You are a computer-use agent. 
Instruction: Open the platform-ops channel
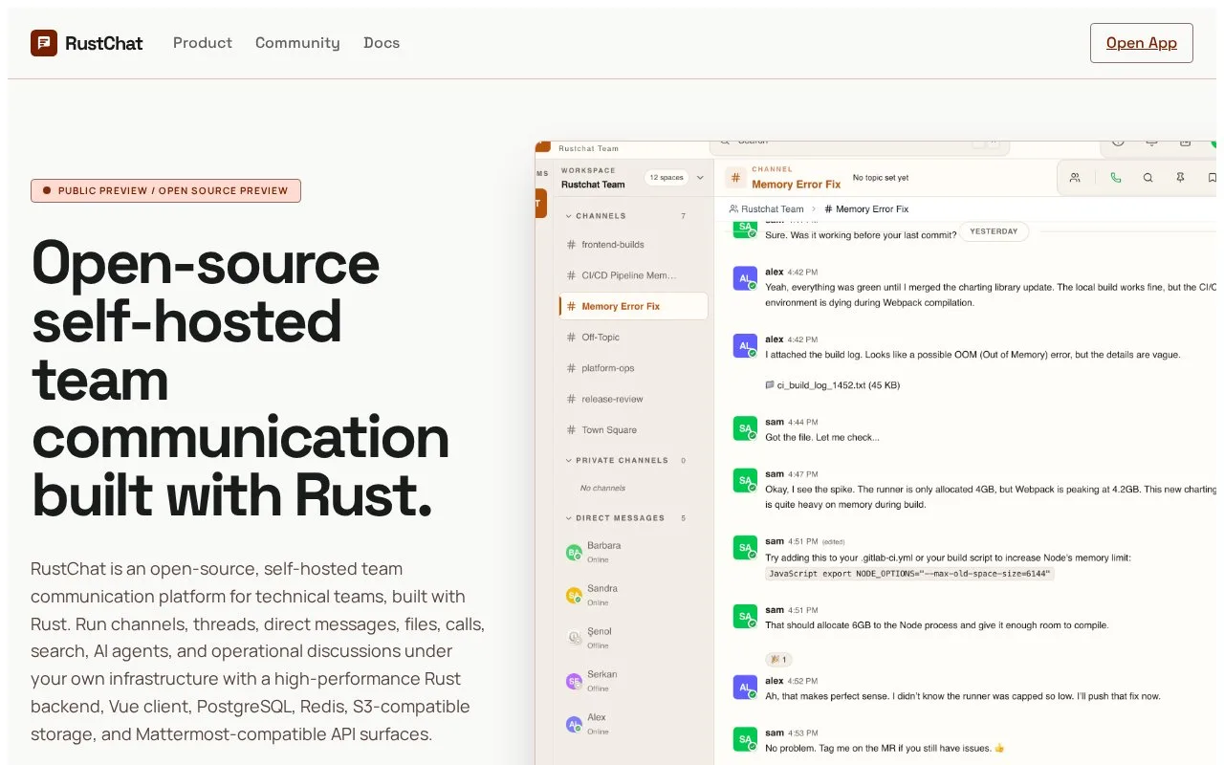pos(633,368)
